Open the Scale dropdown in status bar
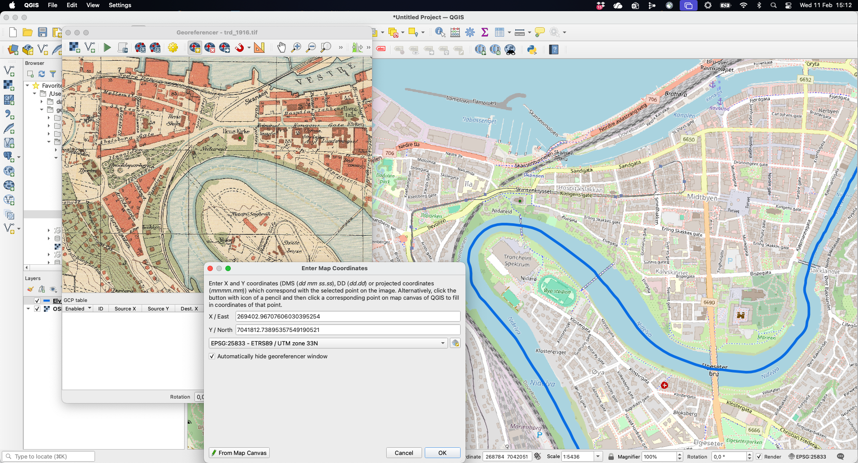858x463 pixels. [598, 457]
